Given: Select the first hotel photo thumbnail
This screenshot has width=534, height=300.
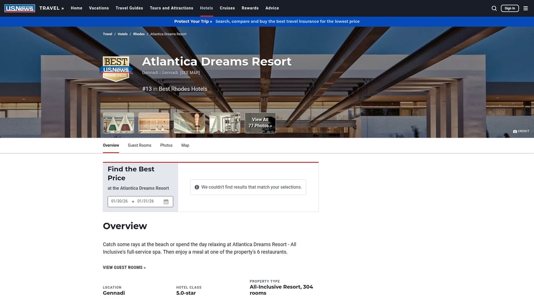Looking at the screenshot, I should [x=118, y=122].
